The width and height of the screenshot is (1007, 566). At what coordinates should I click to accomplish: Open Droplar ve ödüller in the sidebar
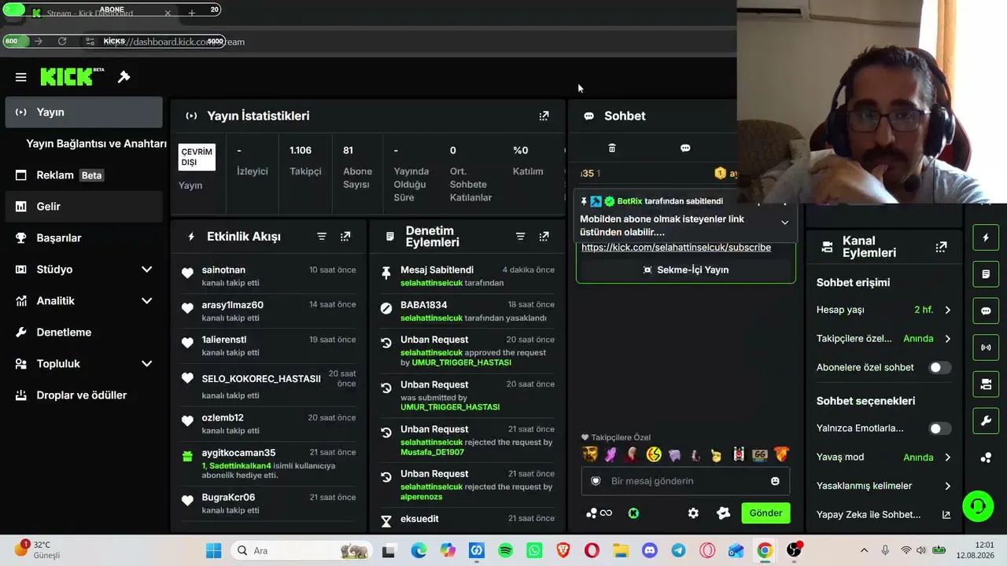pyautogui.click(x=83, y=395)
